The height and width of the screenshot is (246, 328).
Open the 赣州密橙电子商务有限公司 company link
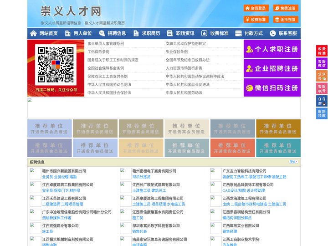[154, 171]
